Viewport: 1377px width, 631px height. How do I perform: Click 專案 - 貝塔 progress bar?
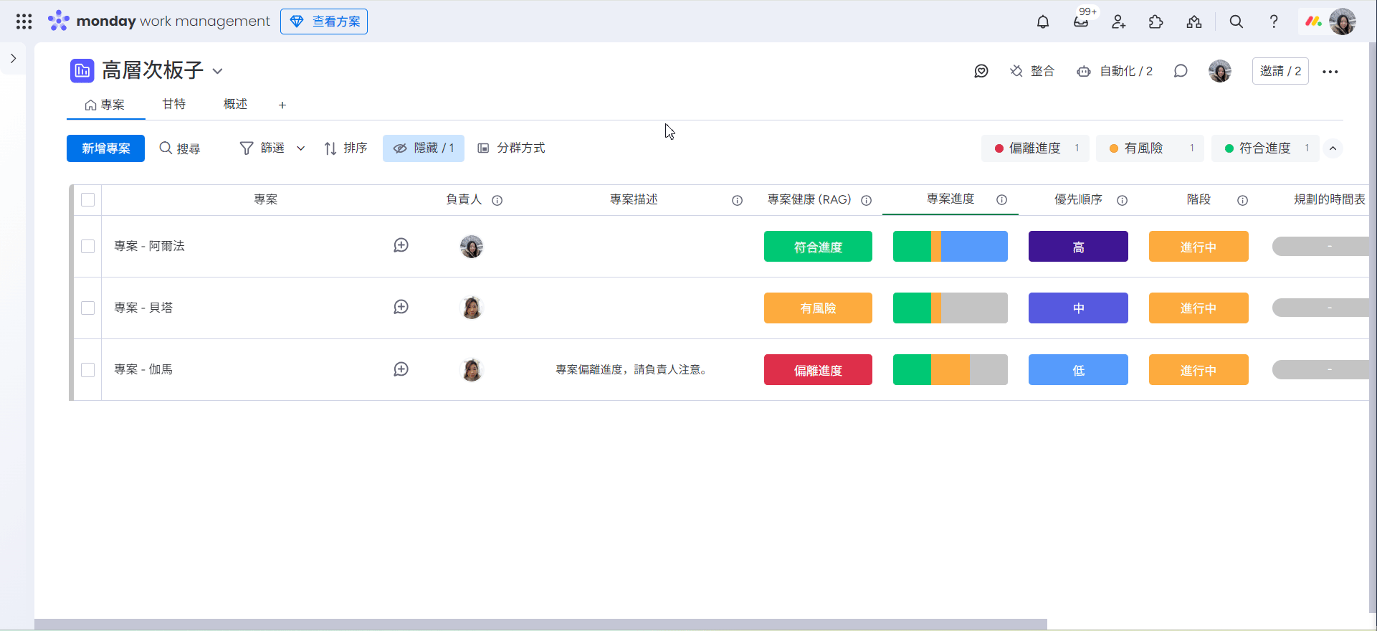tap(950, 308)
